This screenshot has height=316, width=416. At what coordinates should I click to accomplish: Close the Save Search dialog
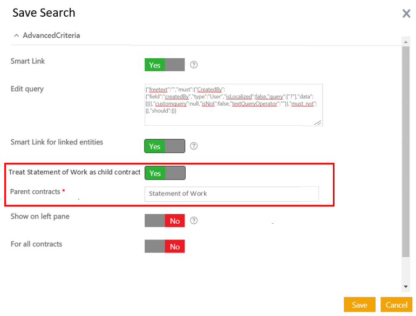point(406,13)
